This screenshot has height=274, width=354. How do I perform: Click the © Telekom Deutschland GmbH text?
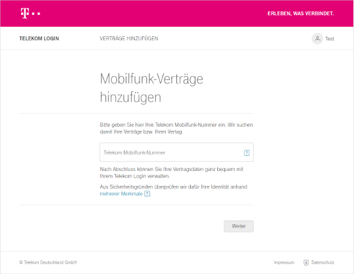point(48,262)
